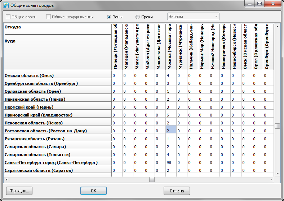Select row 'Приморский край (Владивосток)'
This screenshot has width=284, height=201.
click(57, 114)
